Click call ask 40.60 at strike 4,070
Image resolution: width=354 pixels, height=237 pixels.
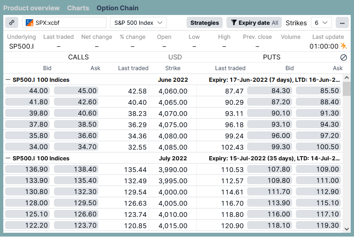click(76, 113)
